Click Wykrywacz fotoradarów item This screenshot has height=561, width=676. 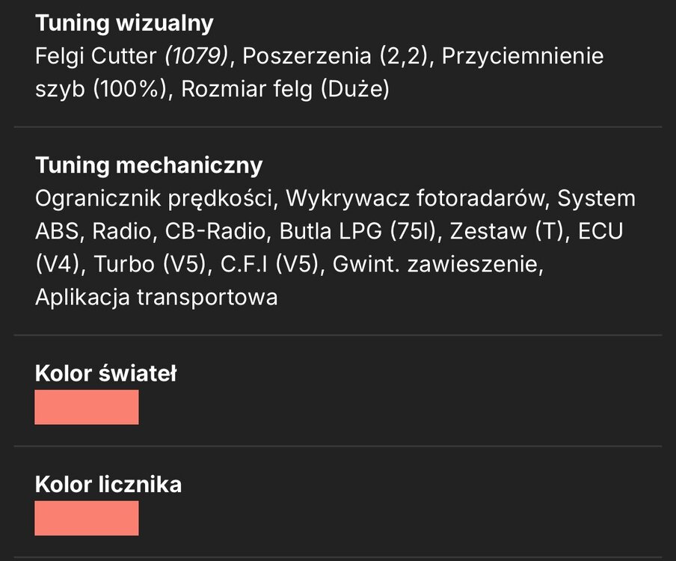416,199
